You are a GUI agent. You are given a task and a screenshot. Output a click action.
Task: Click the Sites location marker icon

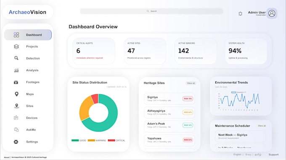point(16,106)
